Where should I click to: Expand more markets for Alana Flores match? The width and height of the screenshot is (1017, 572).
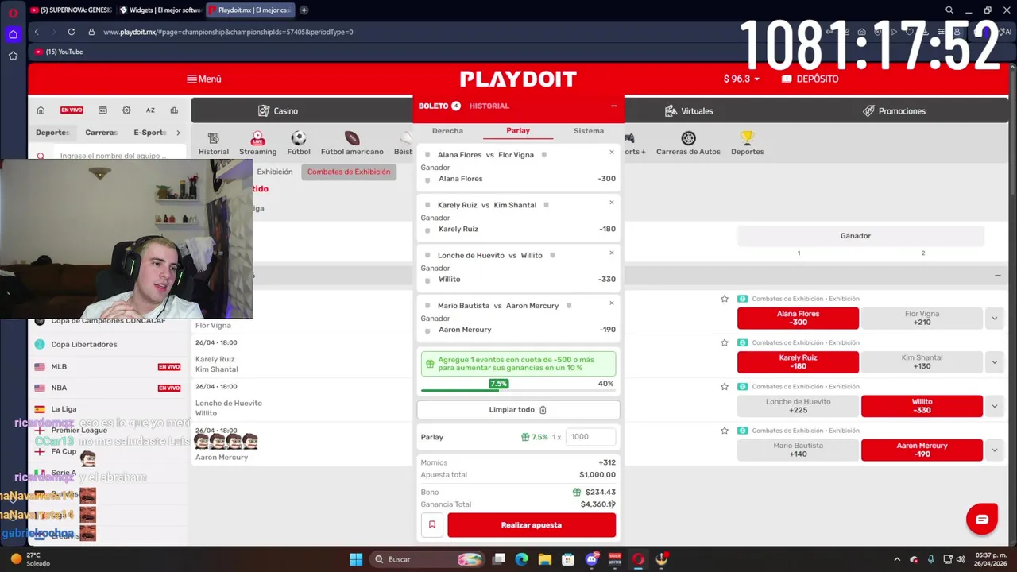point(994,318)
